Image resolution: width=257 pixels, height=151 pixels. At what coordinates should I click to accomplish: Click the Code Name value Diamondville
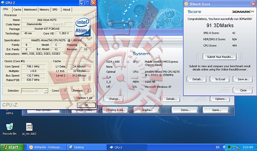(34, 24)
